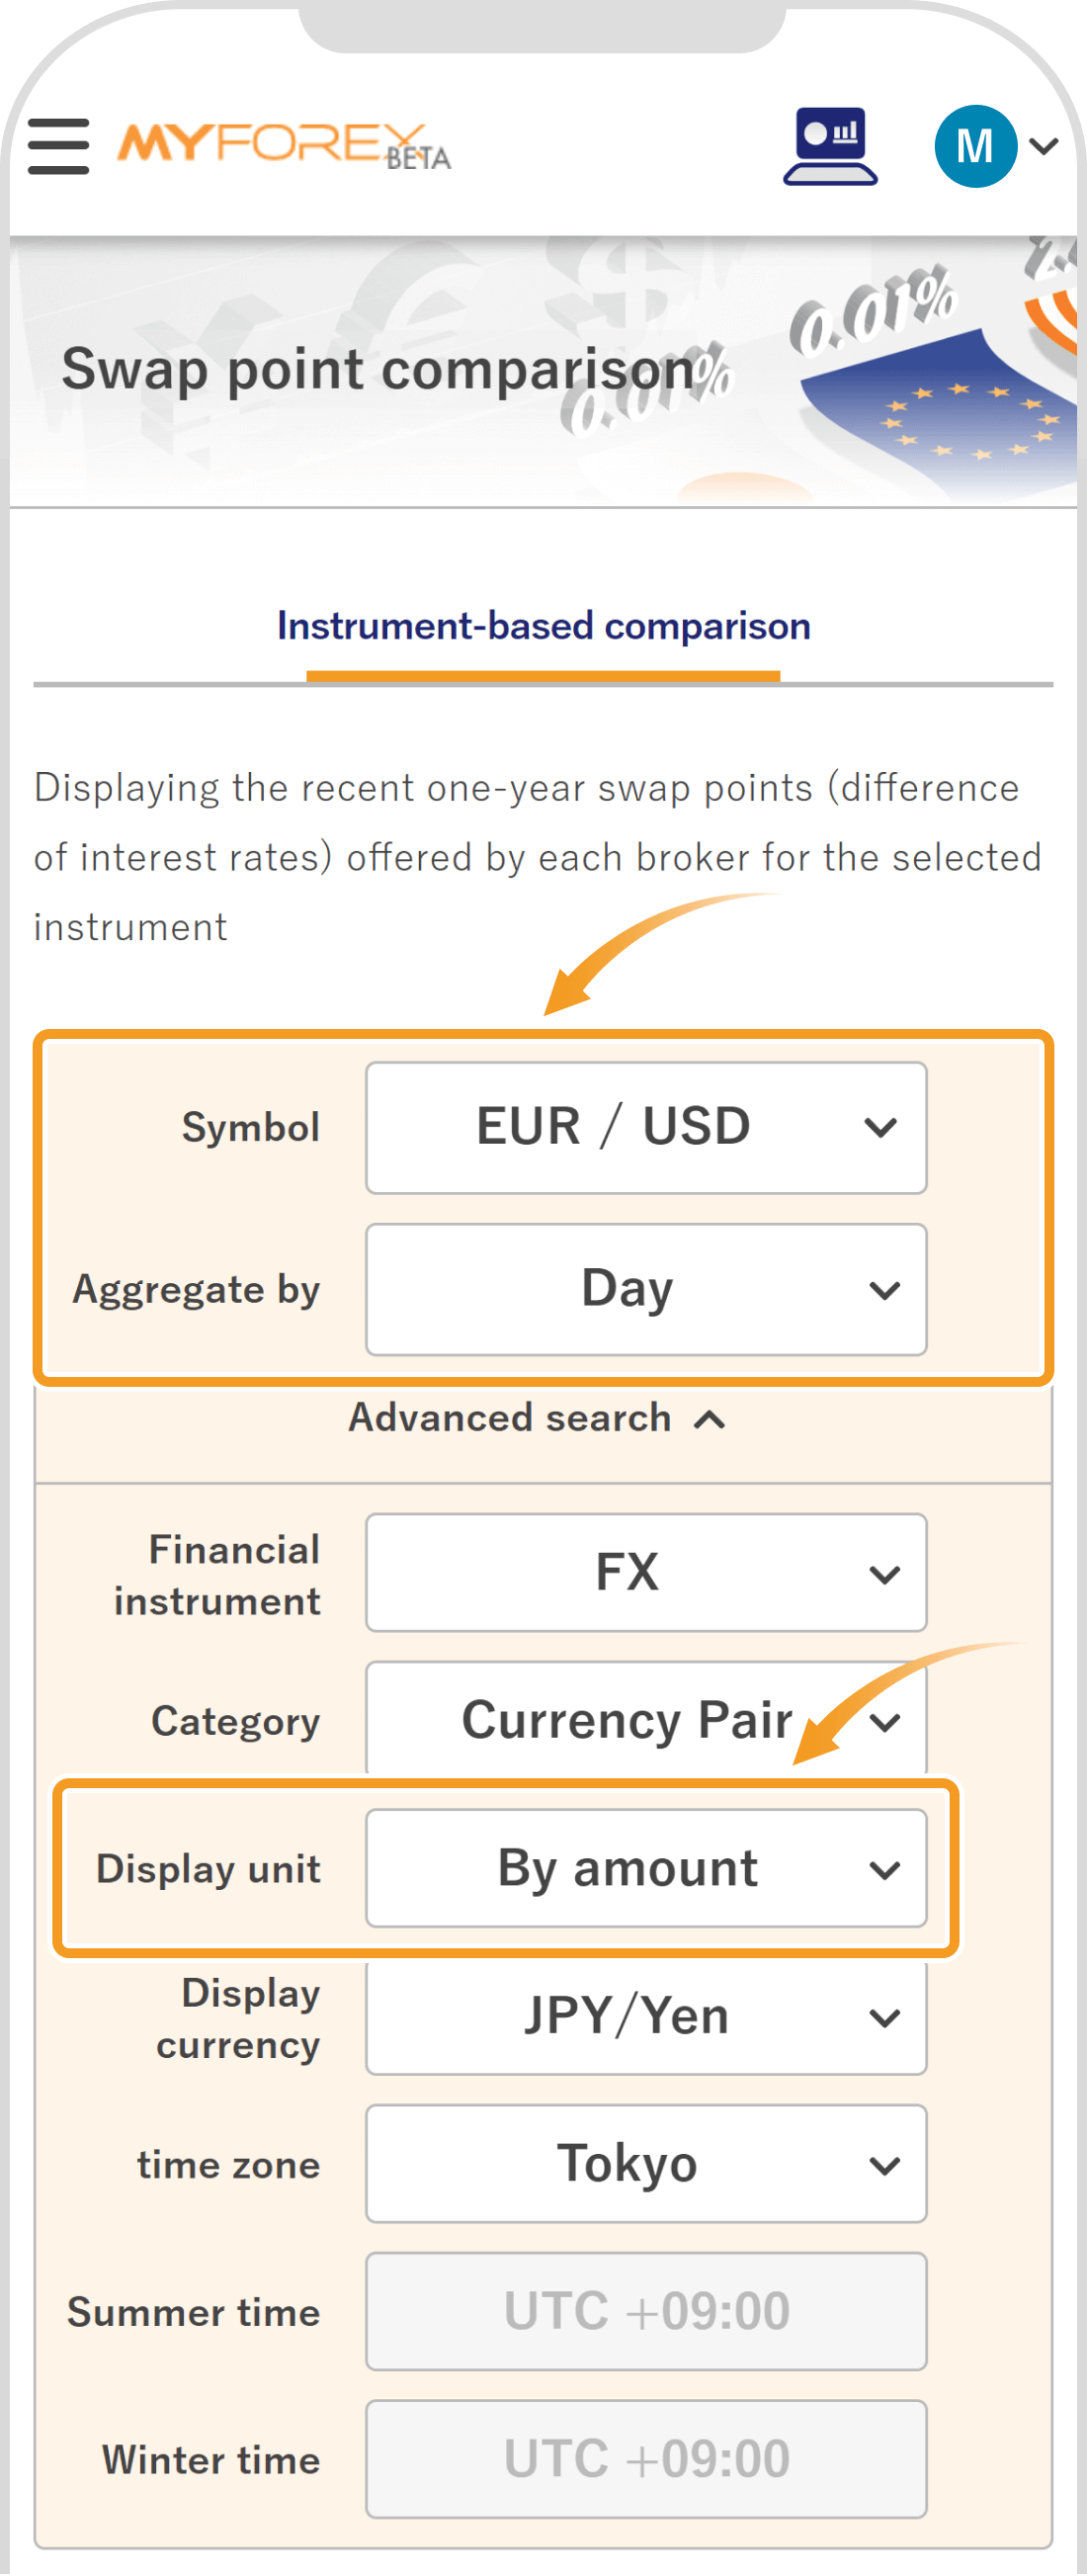Click the Advanced search collapse arrow
1087x2574 pixels.
(x=711, y=1418)
